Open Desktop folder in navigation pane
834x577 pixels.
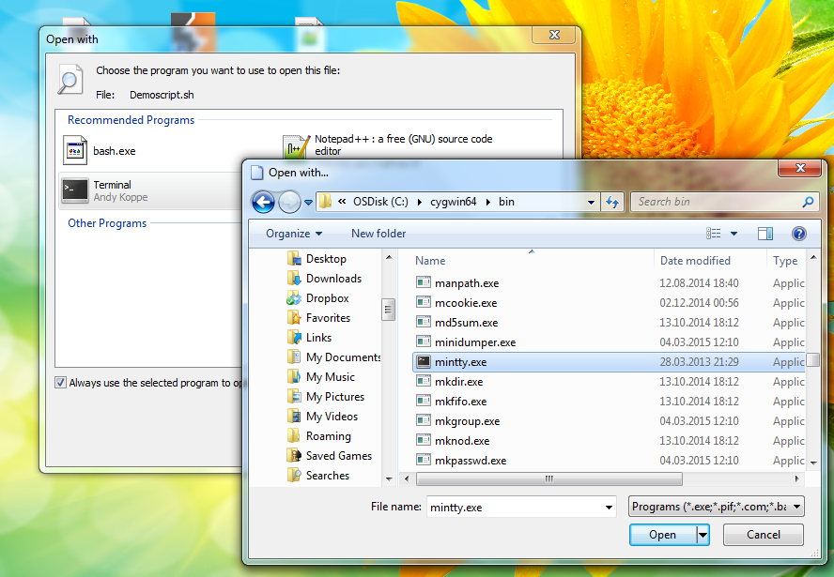(x=317, y=259)
